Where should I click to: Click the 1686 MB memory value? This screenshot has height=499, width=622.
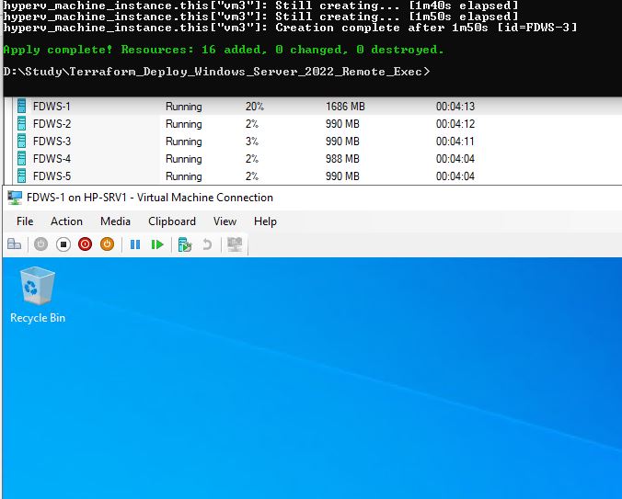coord(345,106)
